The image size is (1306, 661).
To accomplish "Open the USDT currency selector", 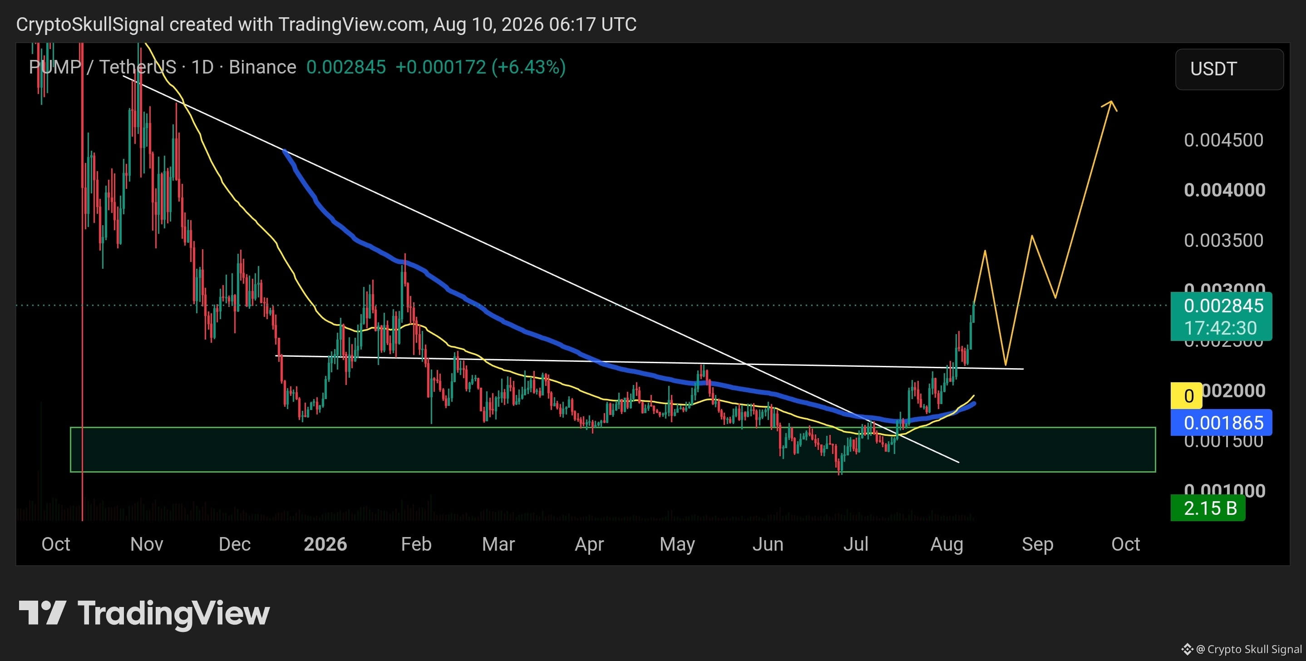I will [x=1229, y=69].
